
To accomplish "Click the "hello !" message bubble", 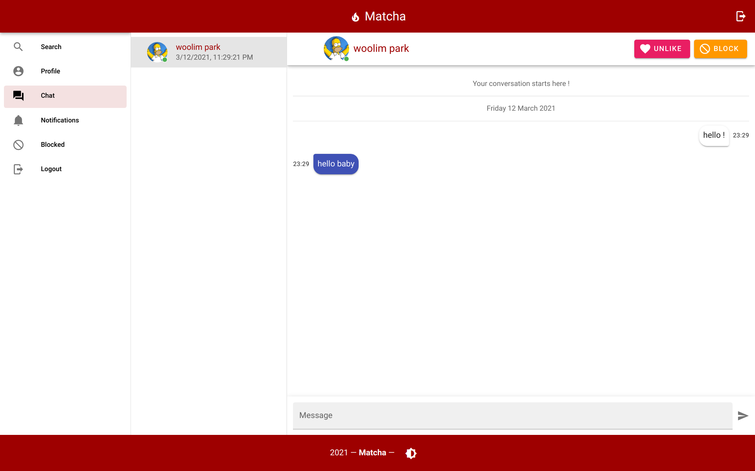I will click(x=714, y=135).
